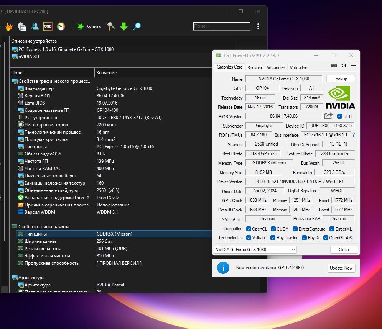The image size is (382, 329).
Task: Select the PCI-устройство row
Action: 115,118
